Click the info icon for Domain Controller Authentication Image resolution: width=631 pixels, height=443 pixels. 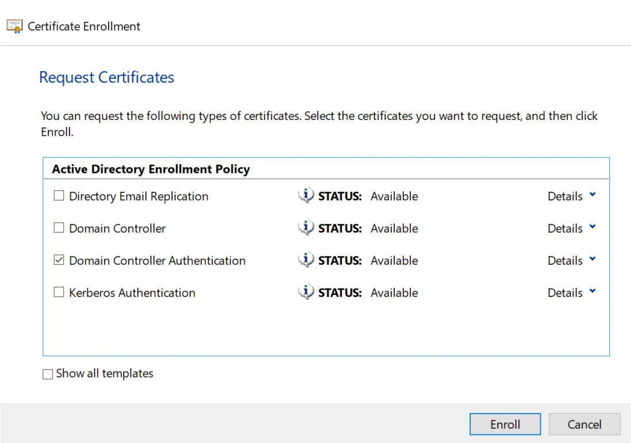pos(306,260)
